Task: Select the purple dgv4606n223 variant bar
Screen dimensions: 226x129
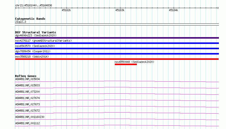Action: point(117,38)
